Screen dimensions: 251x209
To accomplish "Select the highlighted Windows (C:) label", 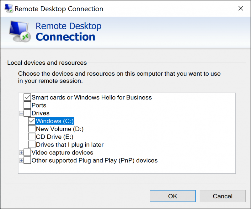I will (x=55, y=121).
